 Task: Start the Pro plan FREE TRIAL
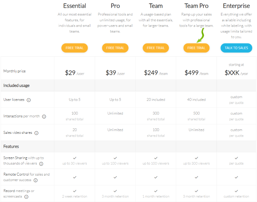click(115, 48)
